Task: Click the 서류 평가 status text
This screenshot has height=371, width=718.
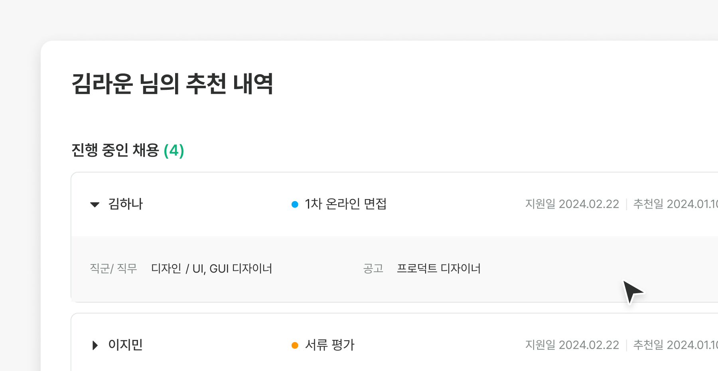Action: pos(329,345)
